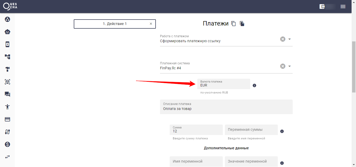Click the copy icon next to Платежи
The image size is (356, 167).
point(233,23)
